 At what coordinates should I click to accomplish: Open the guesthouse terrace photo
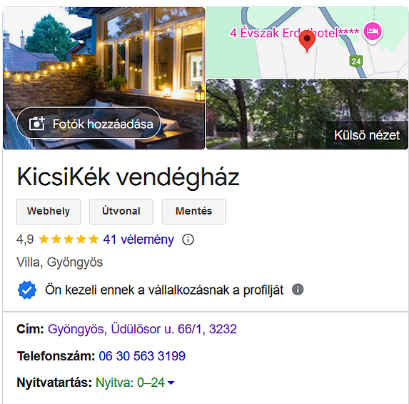pos(103,78)
